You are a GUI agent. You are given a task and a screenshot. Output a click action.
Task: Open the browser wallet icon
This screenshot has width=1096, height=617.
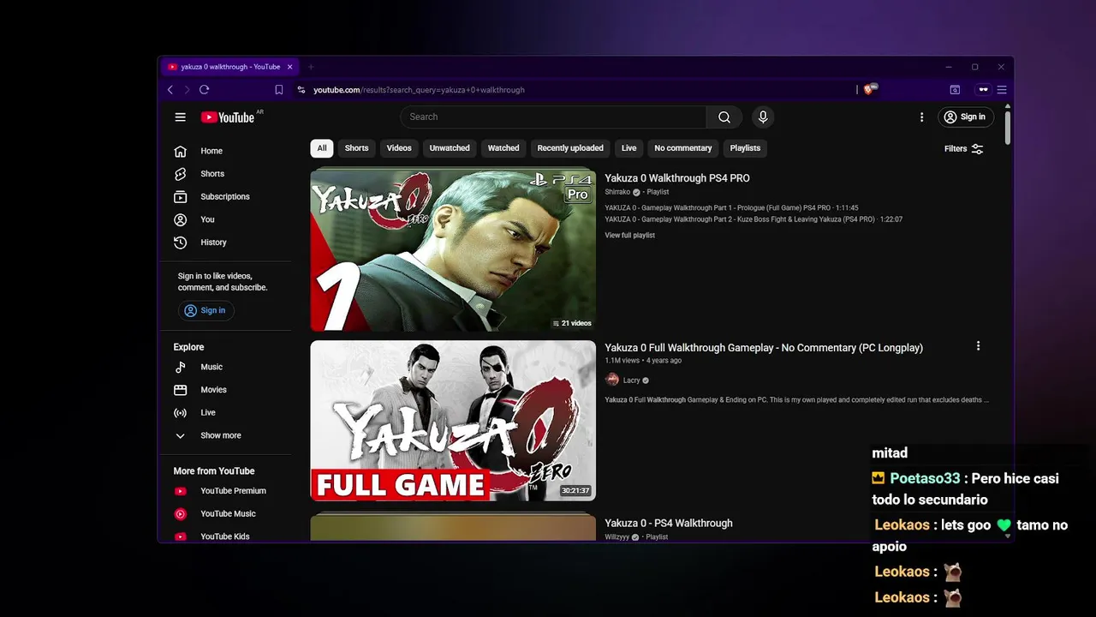pyautogui.click(x=955, y=90)
